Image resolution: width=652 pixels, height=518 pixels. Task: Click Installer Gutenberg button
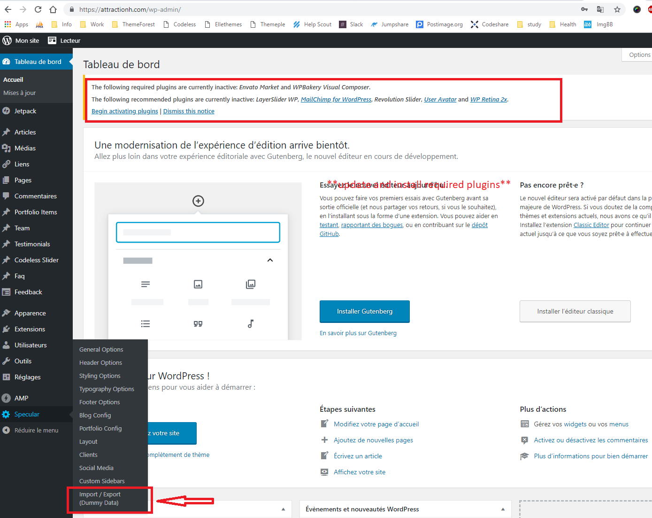click(x=365, y=312)
